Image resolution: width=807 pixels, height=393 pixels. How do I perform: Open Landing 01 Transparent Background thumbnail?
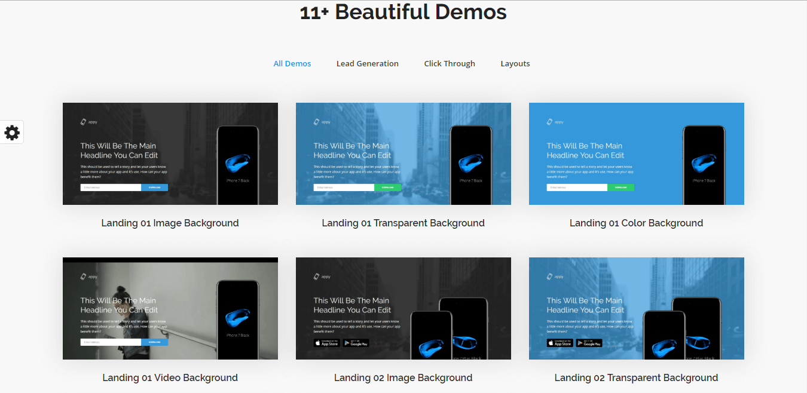[403, 153]
